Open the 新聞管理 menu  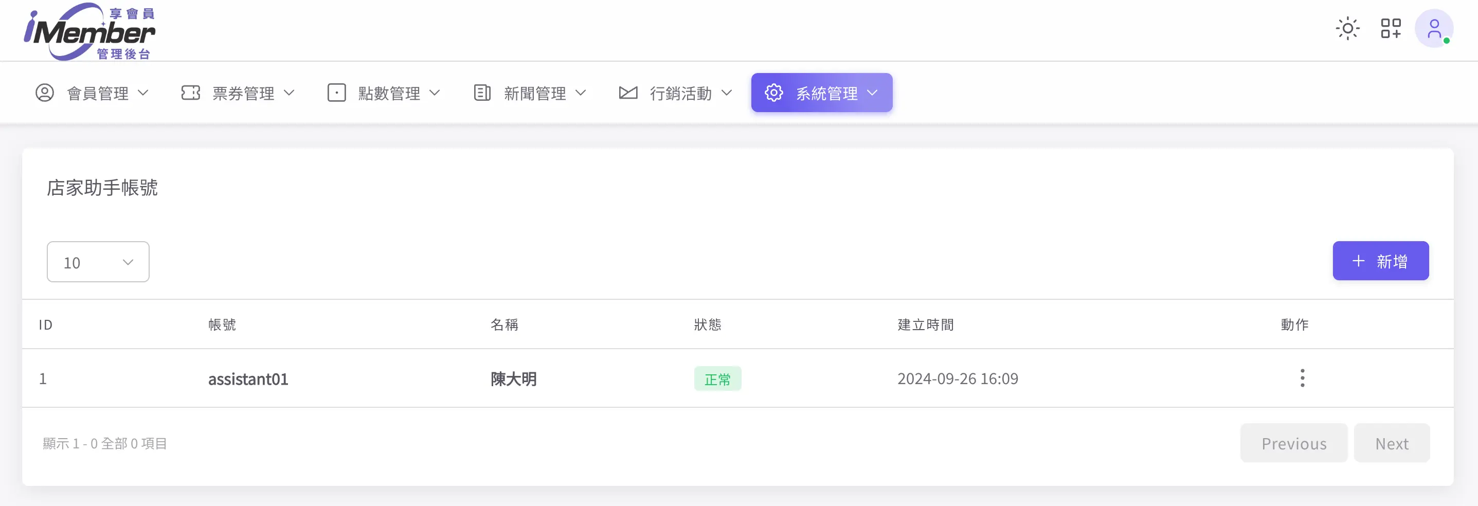[534, 93]
